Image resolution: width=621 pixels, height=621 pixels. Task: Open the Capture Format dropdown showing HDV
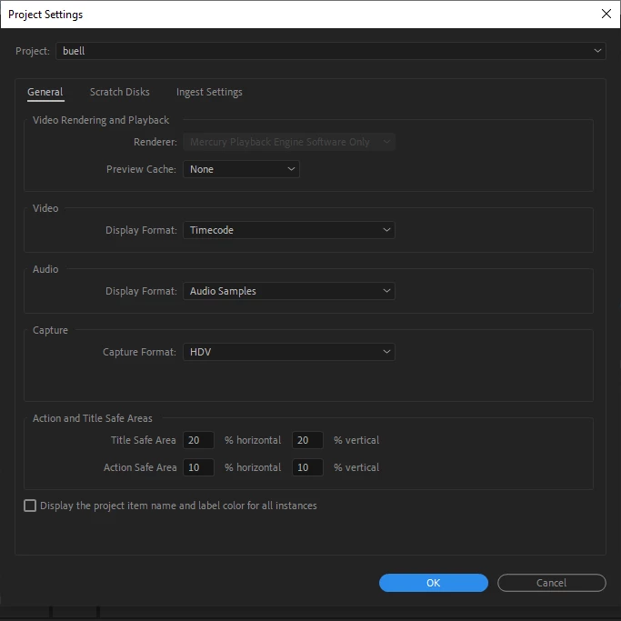coord(289,352)
